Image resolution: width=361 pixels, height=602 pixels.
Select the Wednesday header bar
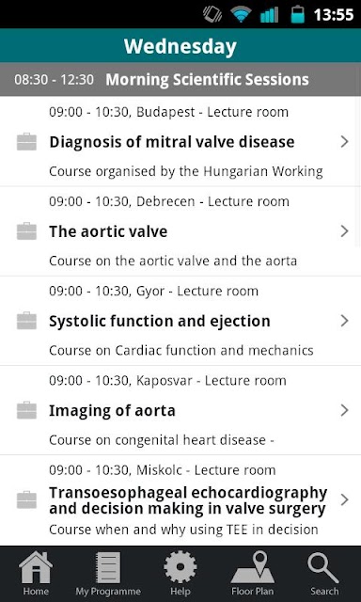180,46
